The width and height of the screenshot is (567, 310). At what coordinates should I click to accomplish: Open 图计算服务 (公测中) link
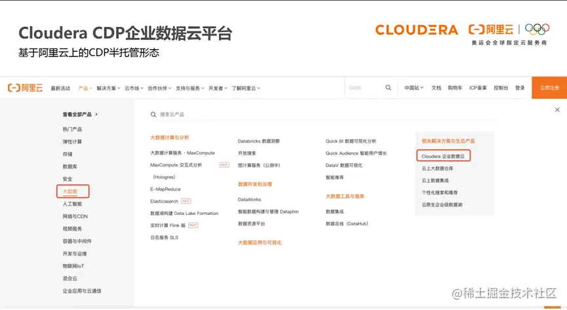point(260,165)
